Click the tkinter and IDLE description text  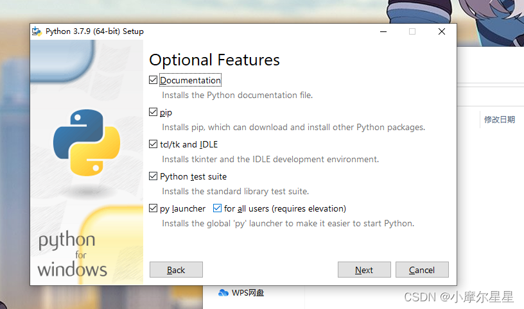point(270,160)
